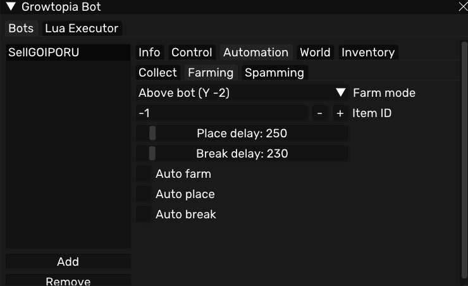Viewport: 468px width, 286px height.
Task: Switch to the Control tab
Action: 192,53
